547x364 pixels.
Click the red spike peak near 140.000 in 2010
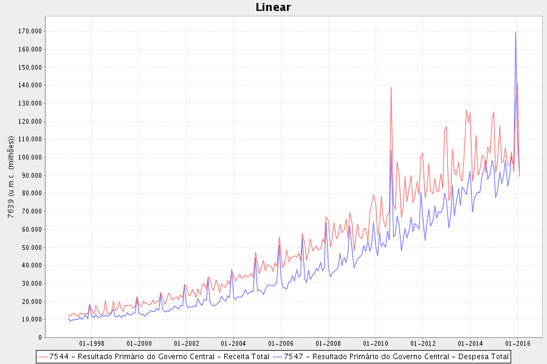pyautogui.click(x=391, y=87)
